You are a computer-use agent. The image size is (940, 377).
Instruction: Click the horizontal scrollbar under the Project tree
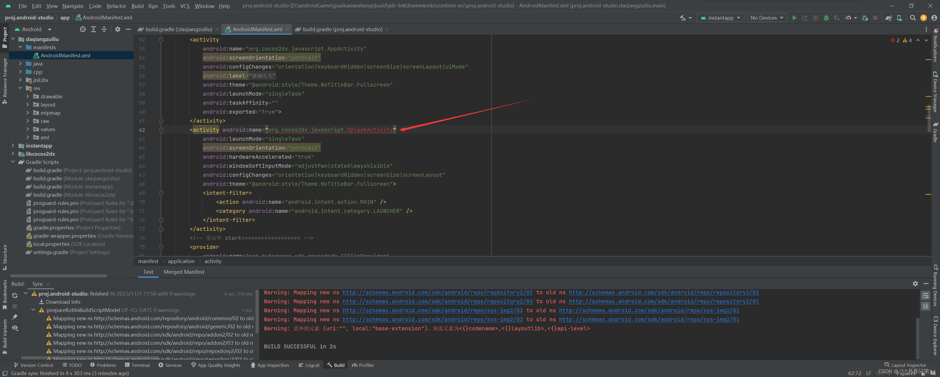click(58, 276)
